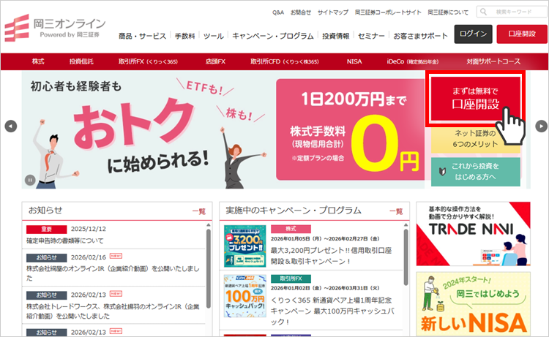Open お知らせ 一覧 link

[x=199, y=211]
